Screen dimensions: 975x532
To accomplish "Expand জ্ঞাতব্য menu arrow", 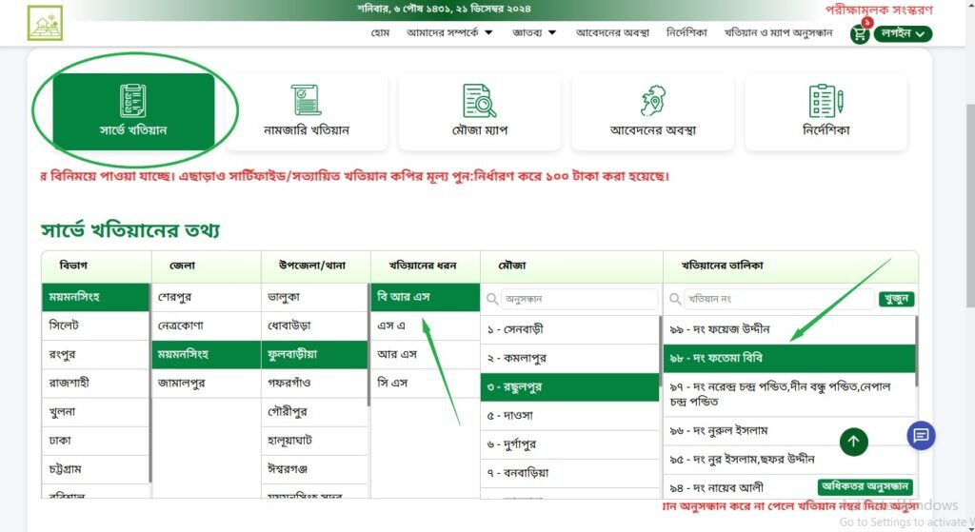I will click(x=552, y=32).
